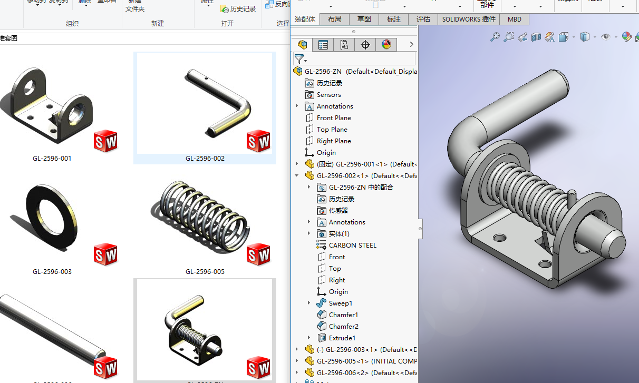This screenshot has width=639, height=383.
Task: Expand GL-2596-ZN 中的配合 folder
Action: [x=309, y=187]
